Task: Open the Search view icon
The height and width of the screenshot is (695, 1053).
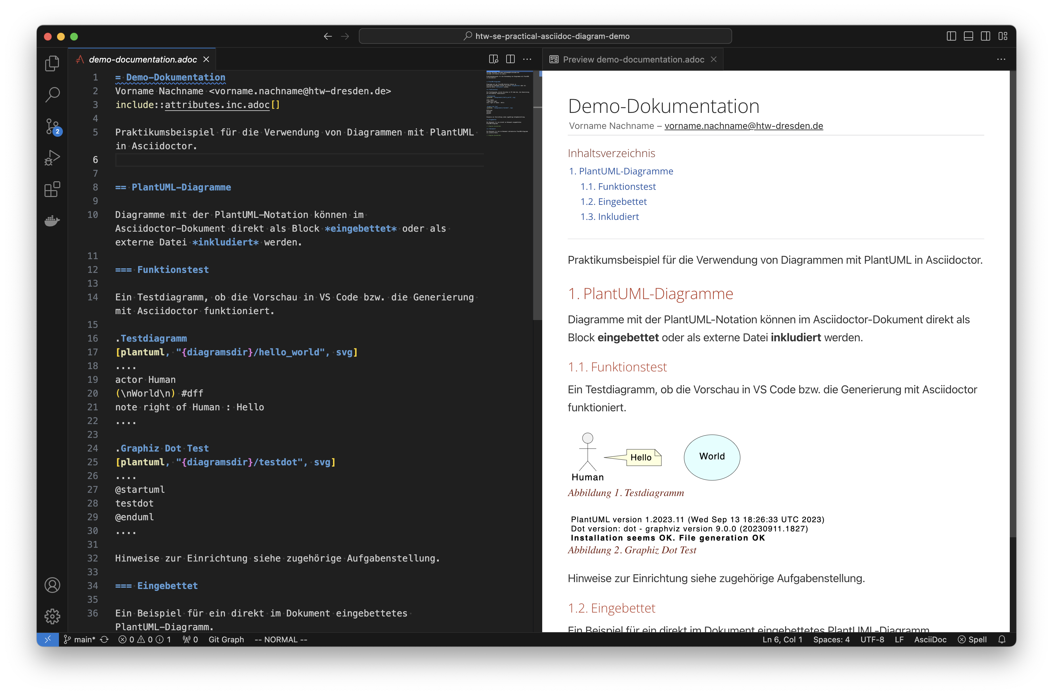Action: point(52,95)
